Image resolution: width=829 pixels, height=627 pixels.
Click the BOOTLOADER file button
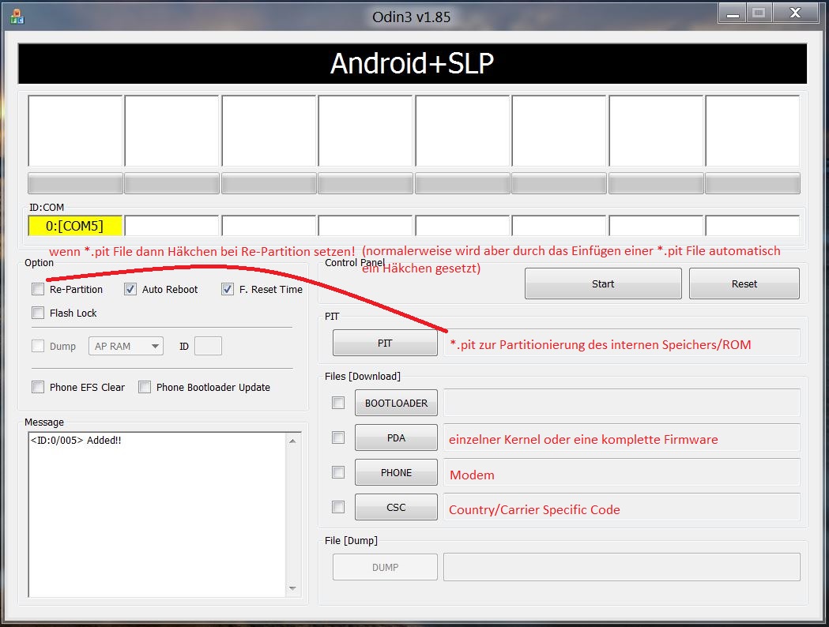396,403
